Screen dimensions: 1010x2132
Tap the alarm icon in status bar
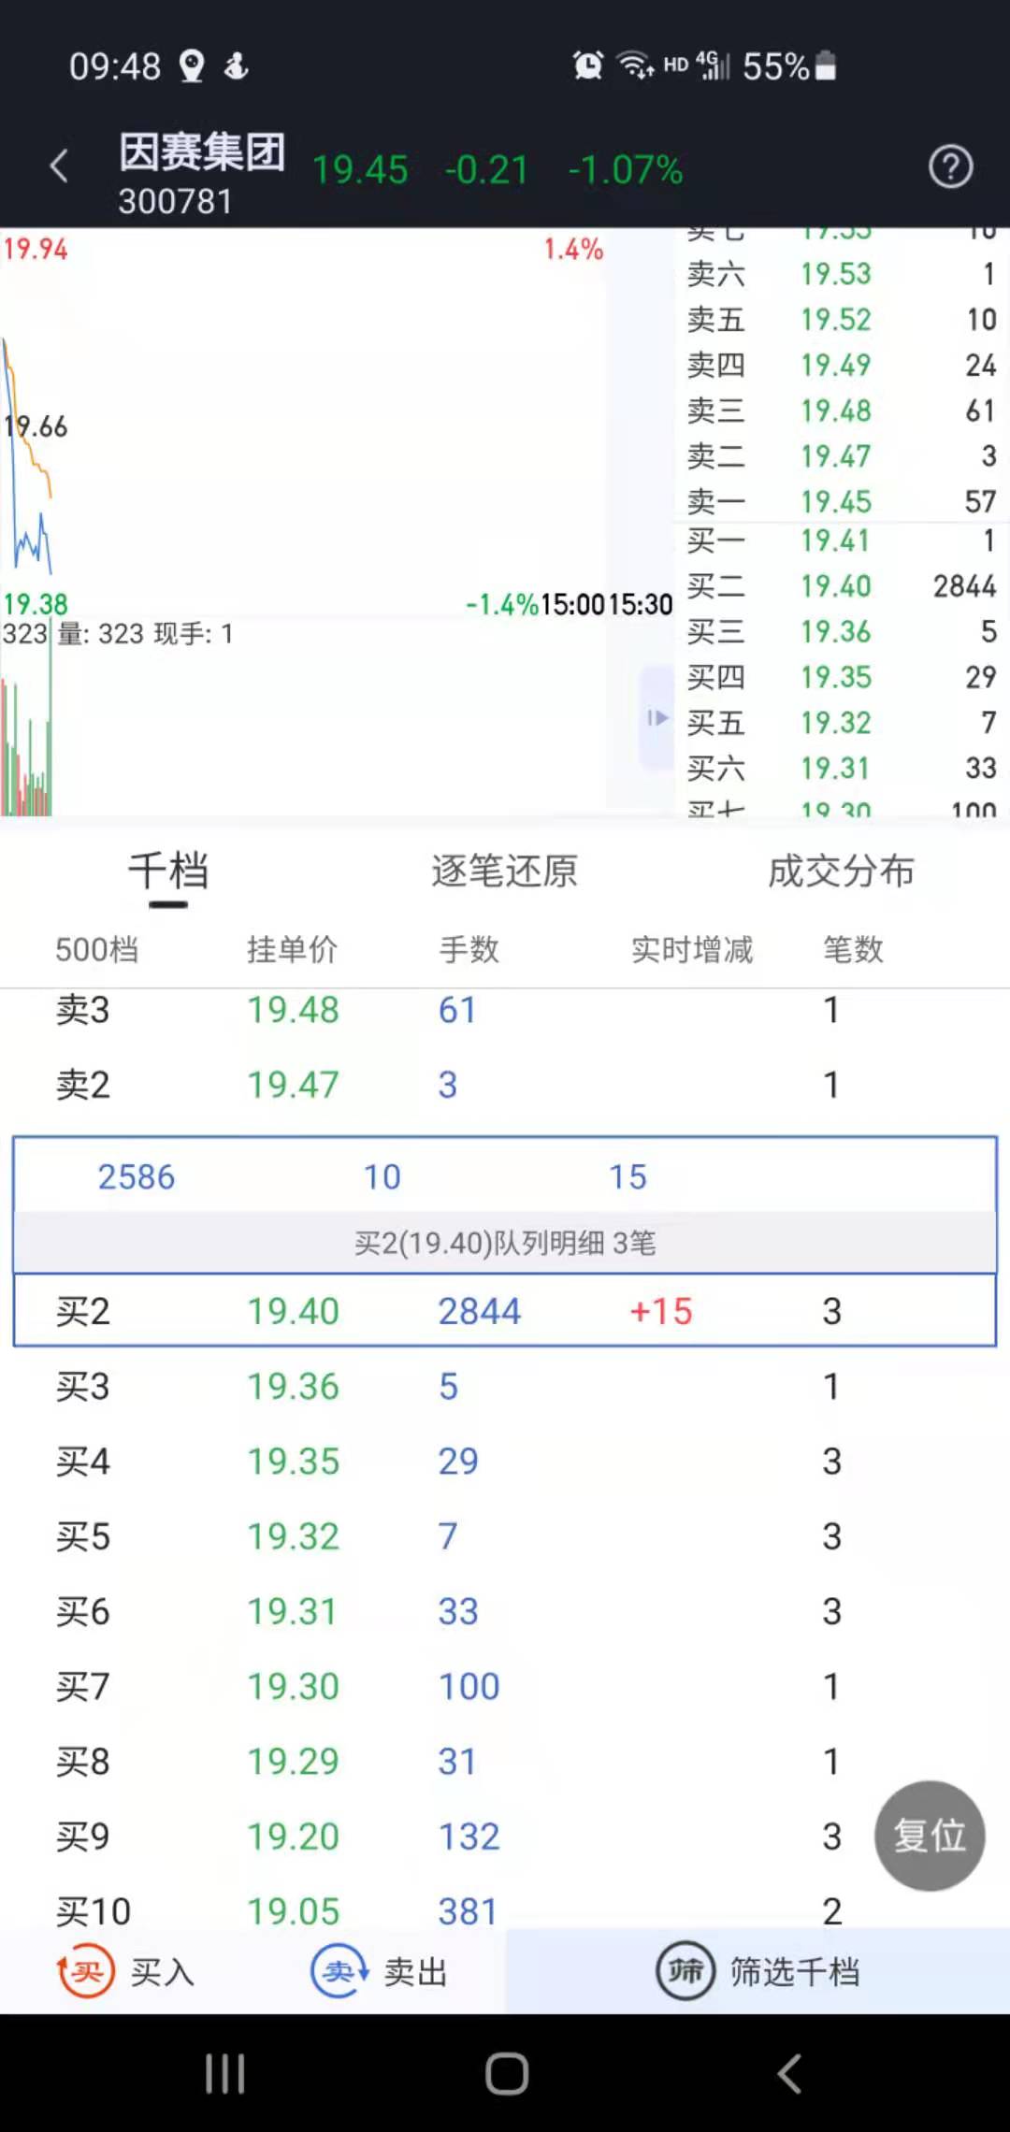[x=588, y=65]
